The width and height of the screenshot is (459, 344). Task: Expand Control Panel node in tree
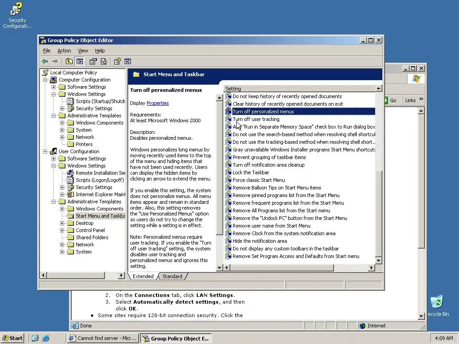click(62, 230)
